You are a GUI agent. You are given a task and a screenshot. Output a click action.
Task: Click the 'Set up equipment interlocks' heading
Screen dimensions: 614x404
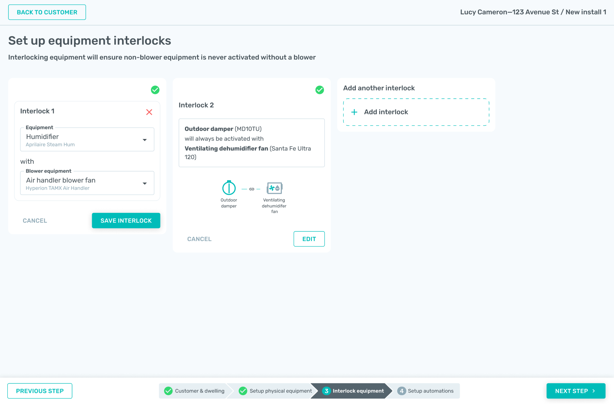pyautogui.click(x=90, y=41)
